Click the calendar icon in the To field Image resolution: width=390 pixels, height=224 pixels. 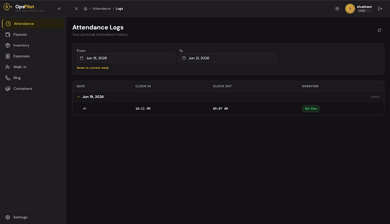point(184,58)
